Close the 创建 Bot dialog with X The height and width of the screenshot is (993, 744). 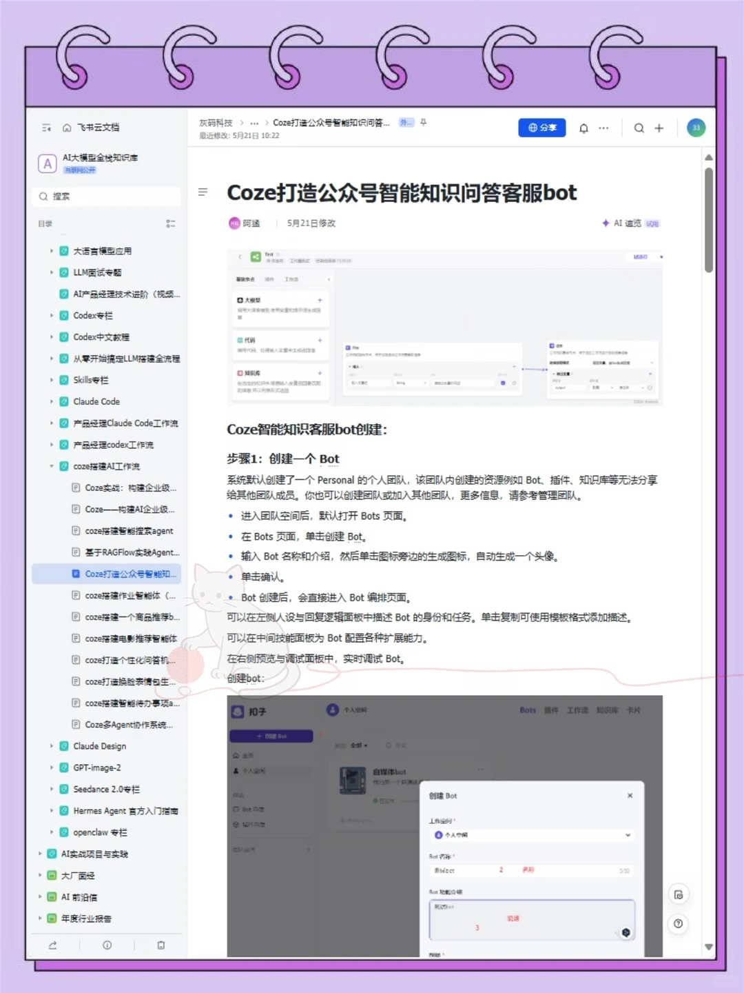(630, 796)
